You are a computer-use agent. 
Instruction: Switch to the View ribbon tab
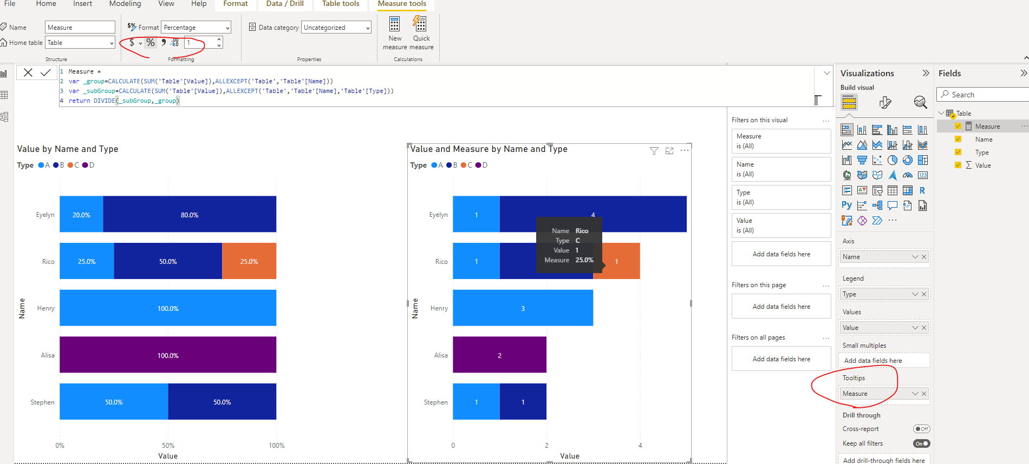[166, 4]
